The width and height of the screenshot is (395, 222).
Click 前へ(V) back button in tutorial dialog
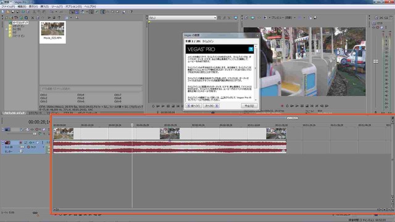pos(194,105)
